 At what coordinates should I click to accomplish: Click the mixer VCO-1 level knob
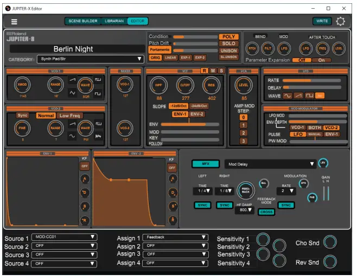[x=125, y=85]
